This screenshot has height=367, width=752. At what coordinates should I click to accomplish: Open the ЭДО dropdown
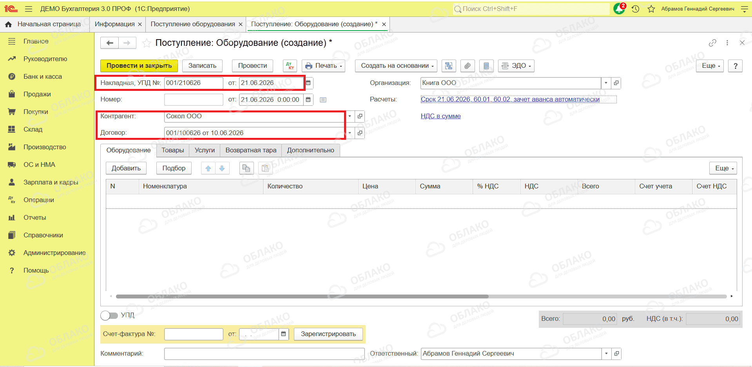(516, 66)
